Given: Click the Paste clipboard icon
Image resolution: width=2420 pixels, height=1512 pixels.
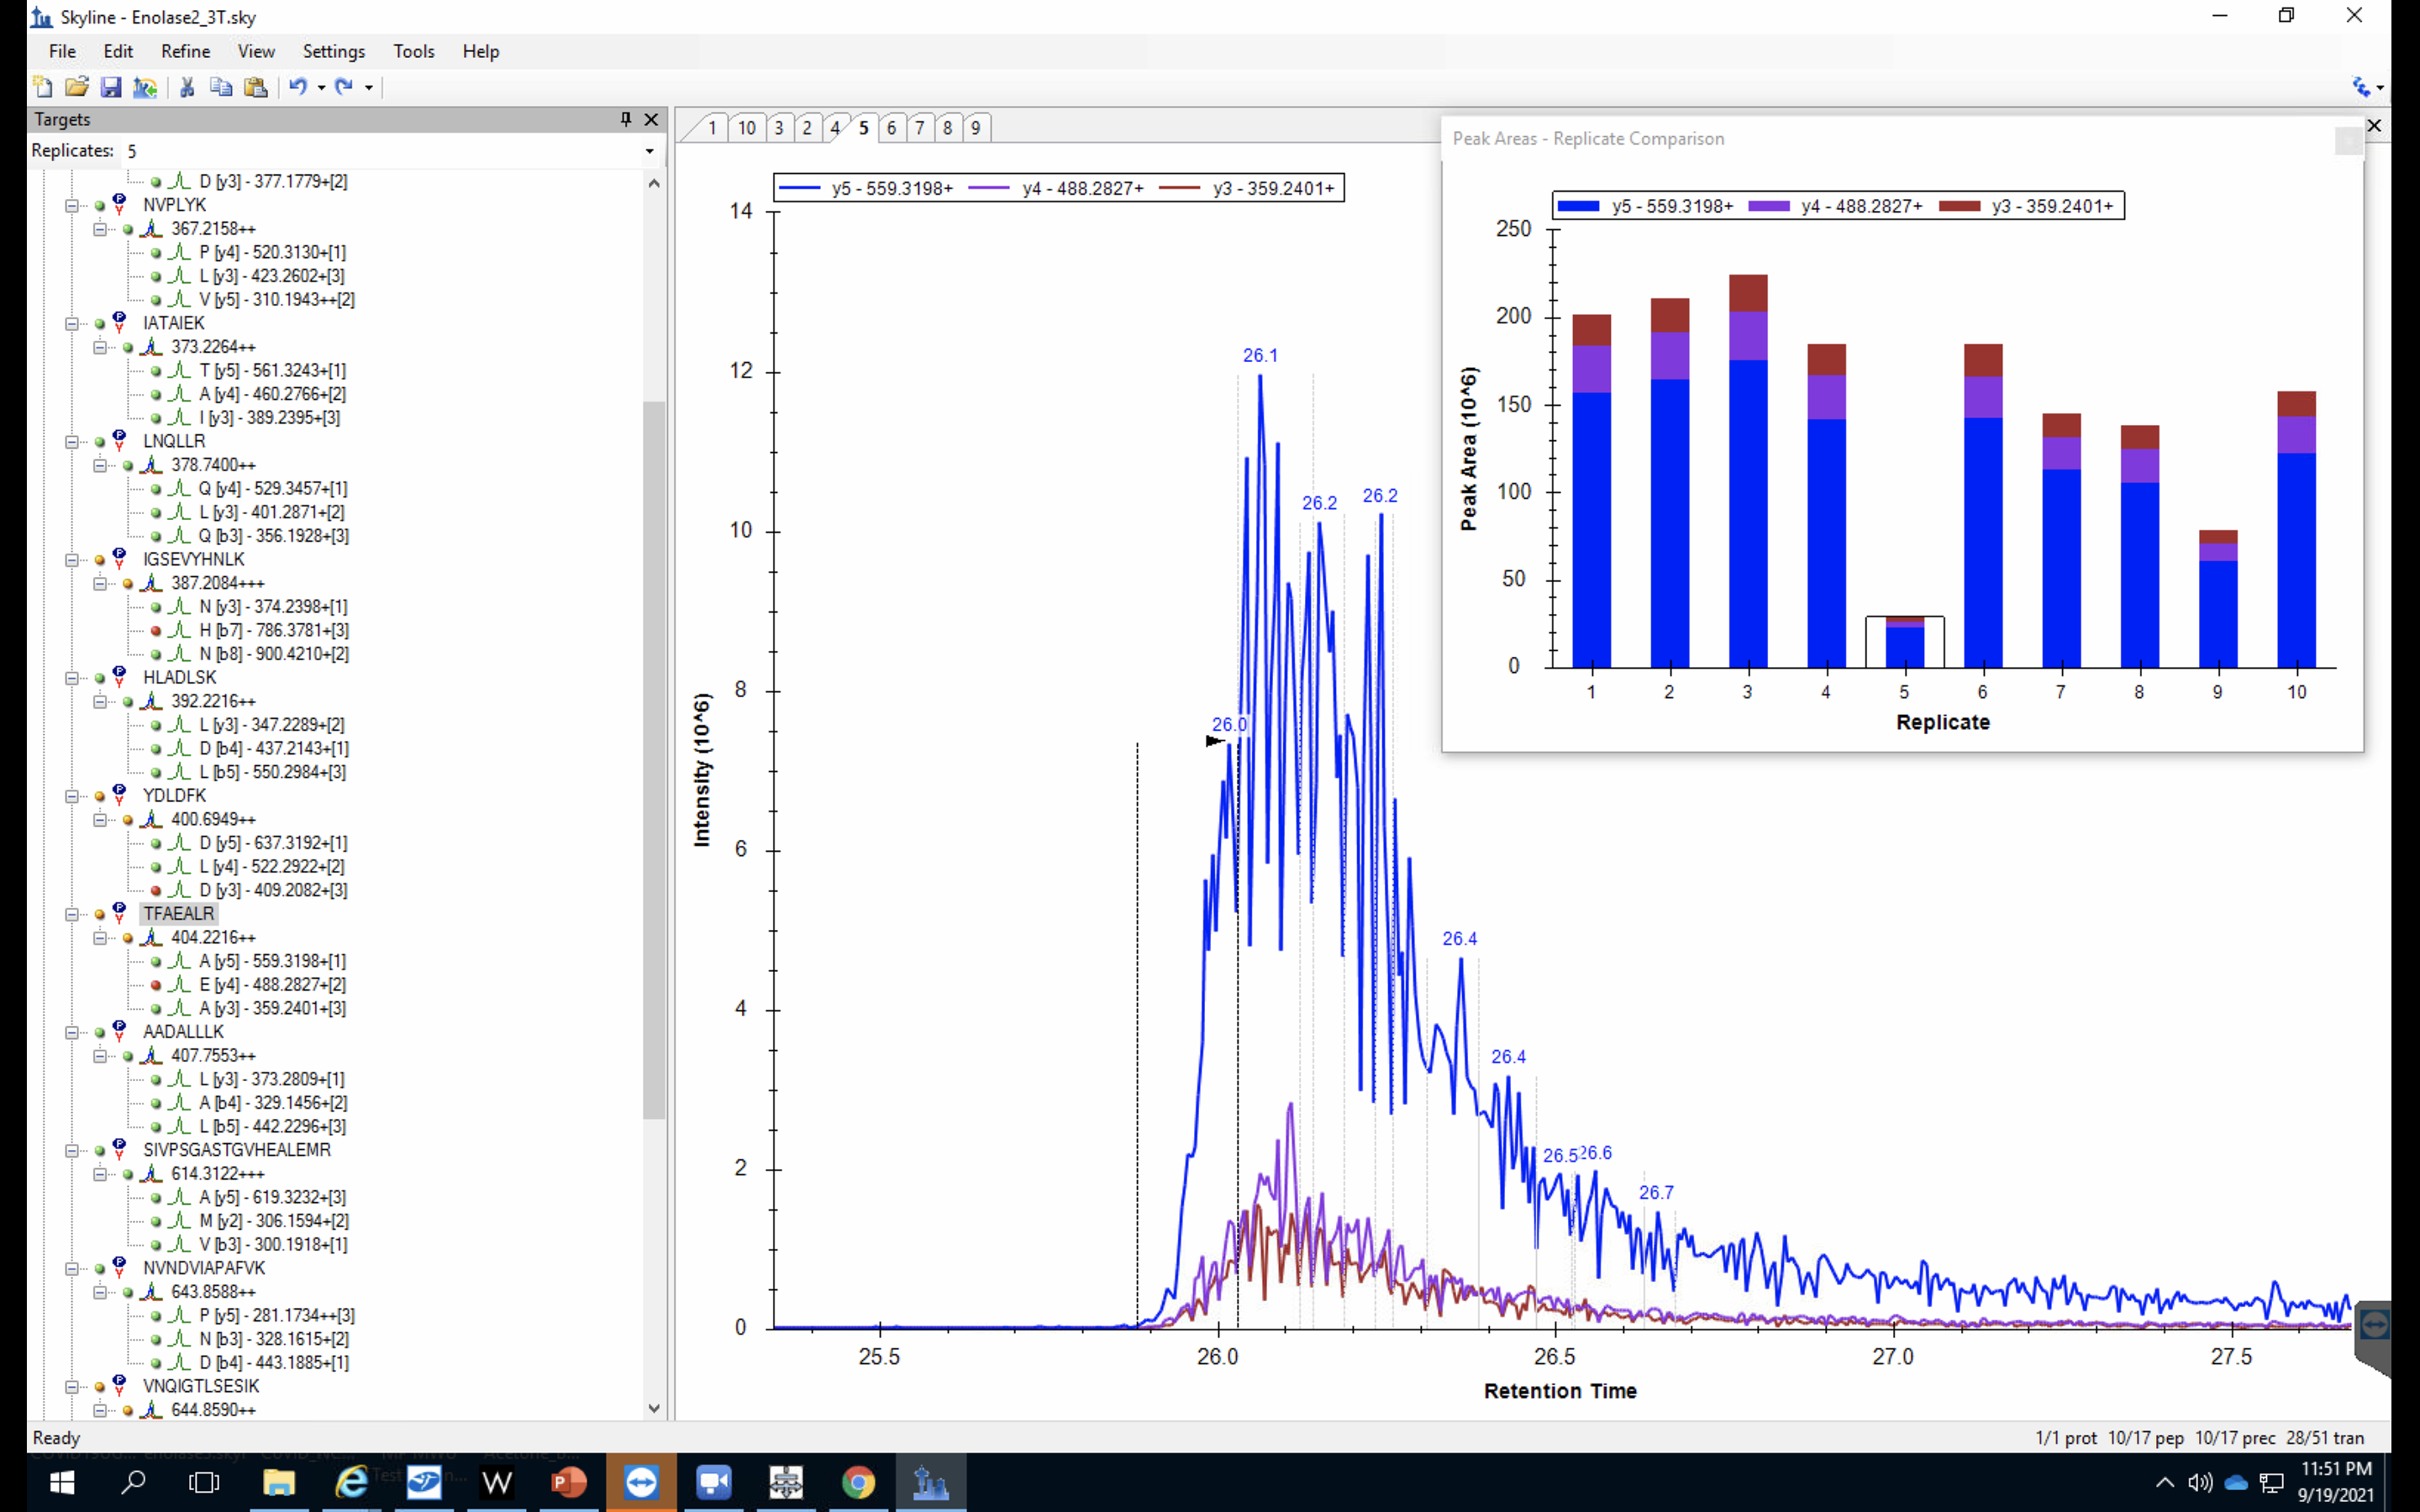Looking at the screenshot, I should tap(256, 87).
